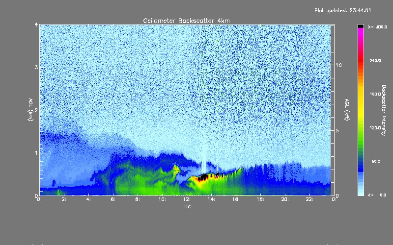Click the '12:' UTC tick label
Screen dimensions: 393x245
[x=187, y=199]
